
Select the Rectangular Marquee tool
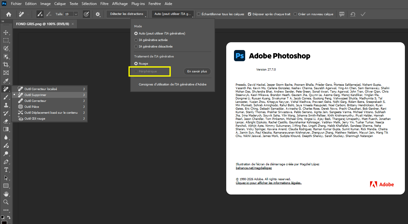(6, 40)
